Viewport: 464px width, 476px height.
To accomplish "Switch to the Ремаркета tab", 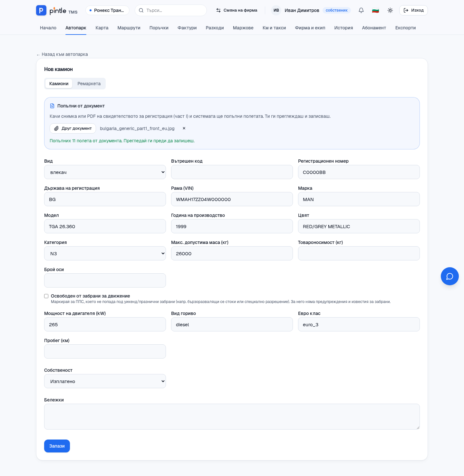I will (89, 84).
